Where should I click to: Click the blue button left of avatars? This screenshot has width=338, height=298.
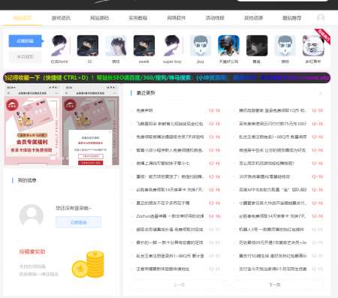[25, 41]
